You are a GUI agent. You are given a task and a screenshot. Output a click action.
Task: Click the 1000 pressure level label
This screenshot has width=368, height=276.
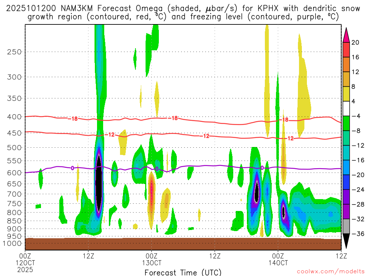point(13,243)
